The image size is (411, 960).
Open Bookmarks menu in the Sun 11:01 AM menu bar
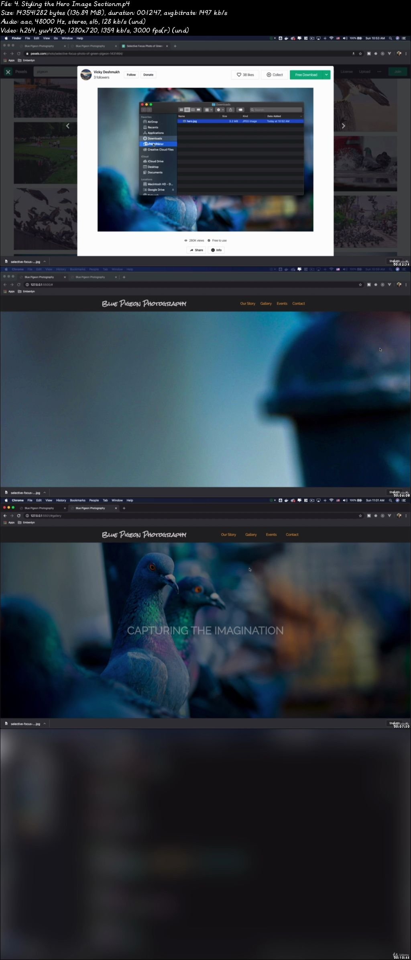point(77,500)
